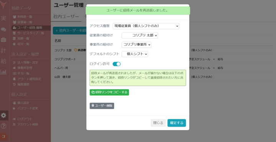Open 法人情報・設定 in the sidebar
Screen dimensions: 276x142
(x=26, y=62)
